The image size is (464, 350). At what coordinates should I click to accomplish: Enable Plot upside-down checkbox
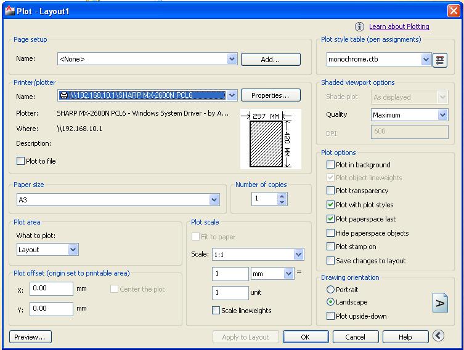tap(330, 316)
